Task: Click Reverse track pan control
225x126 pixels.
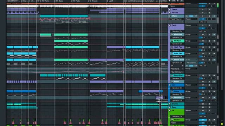Action: click(x=211, y=100)
